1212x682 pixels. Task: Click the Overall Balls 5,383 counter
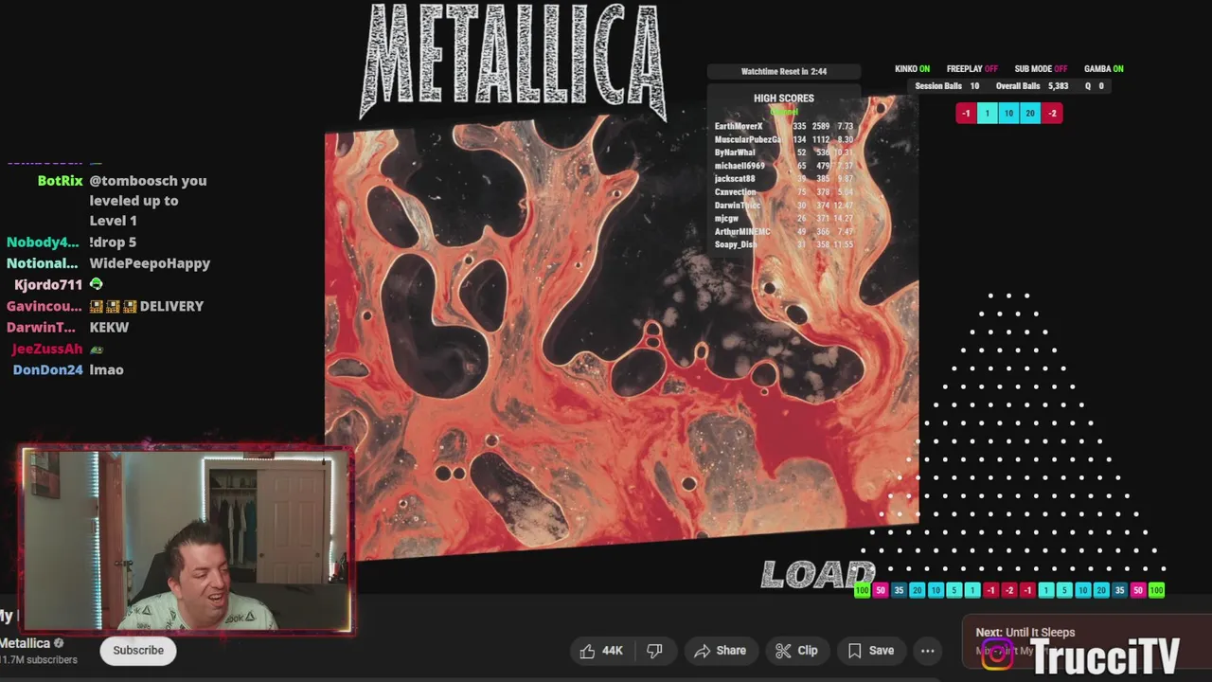(1032, 86)
